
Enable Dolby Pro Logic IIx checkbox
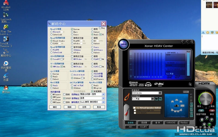point(135,110)
